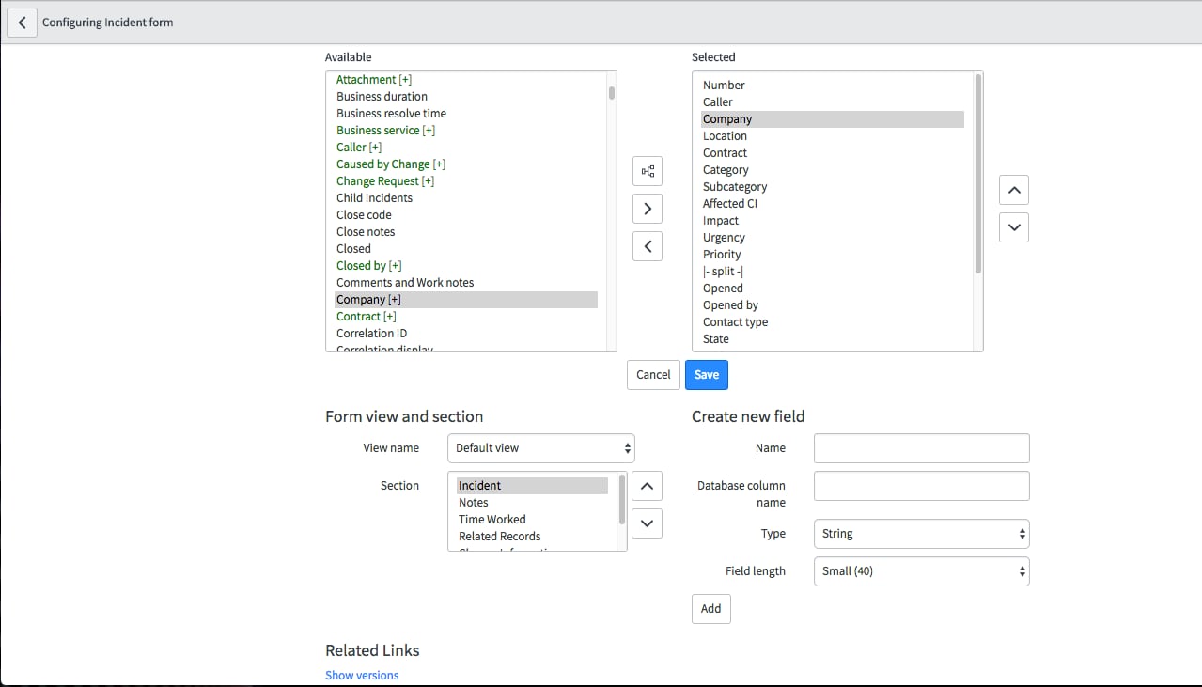Click the down chevron beside the Section list

point(647,523)
